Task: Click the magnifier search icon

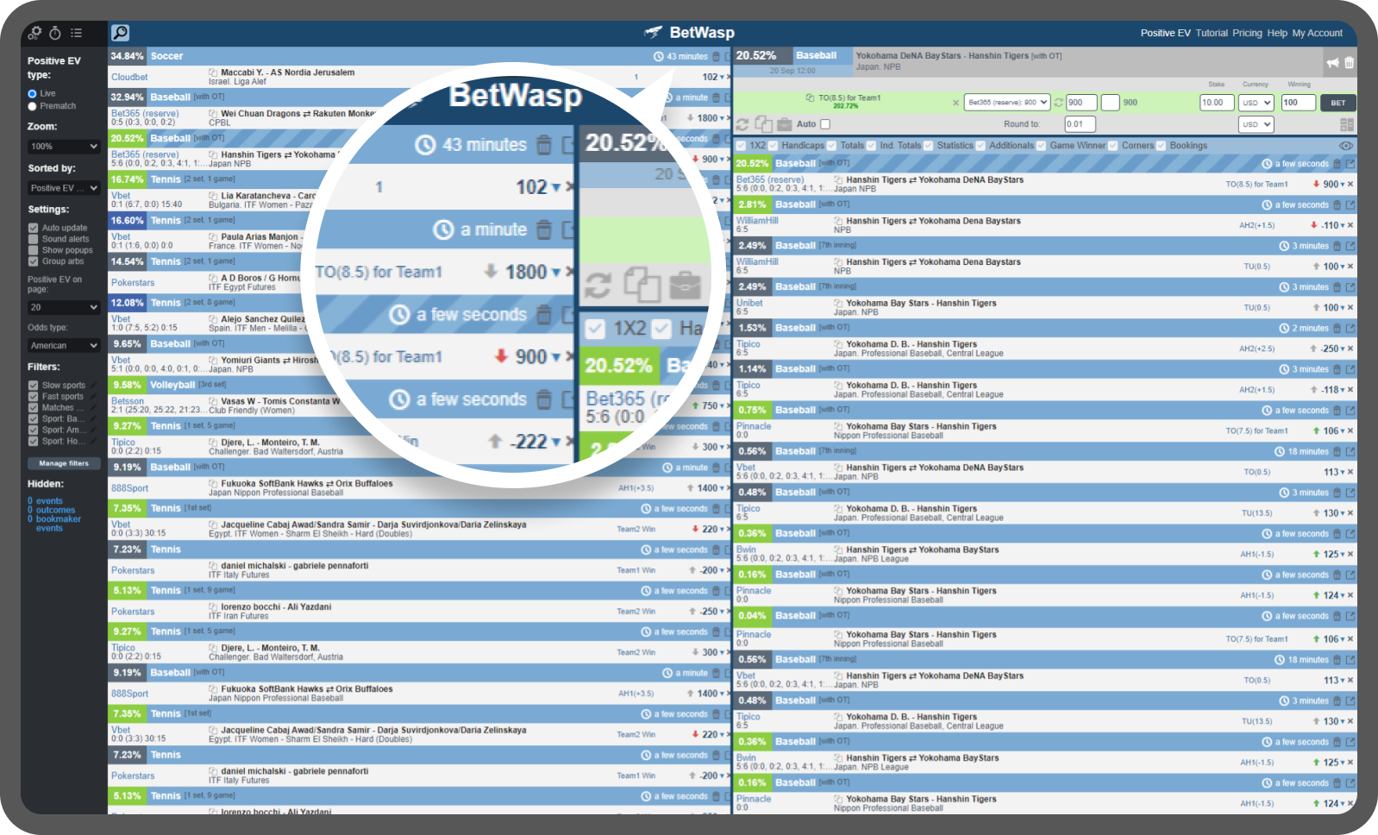Action: 121,33
